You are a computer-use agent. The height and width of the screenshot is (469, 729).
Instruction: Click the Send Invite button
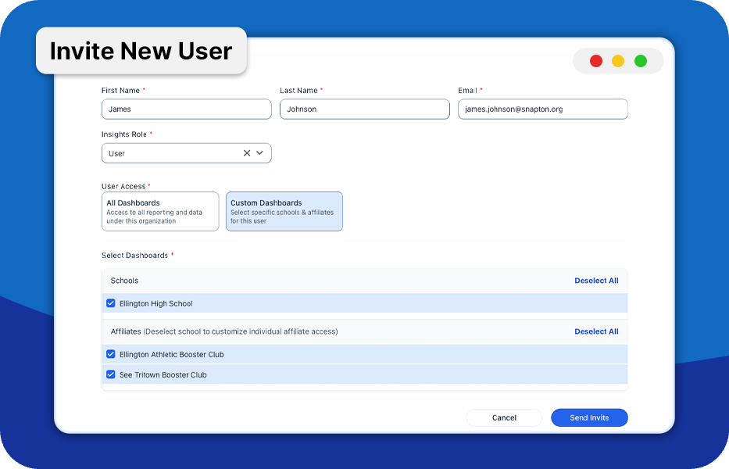(589, 418)
